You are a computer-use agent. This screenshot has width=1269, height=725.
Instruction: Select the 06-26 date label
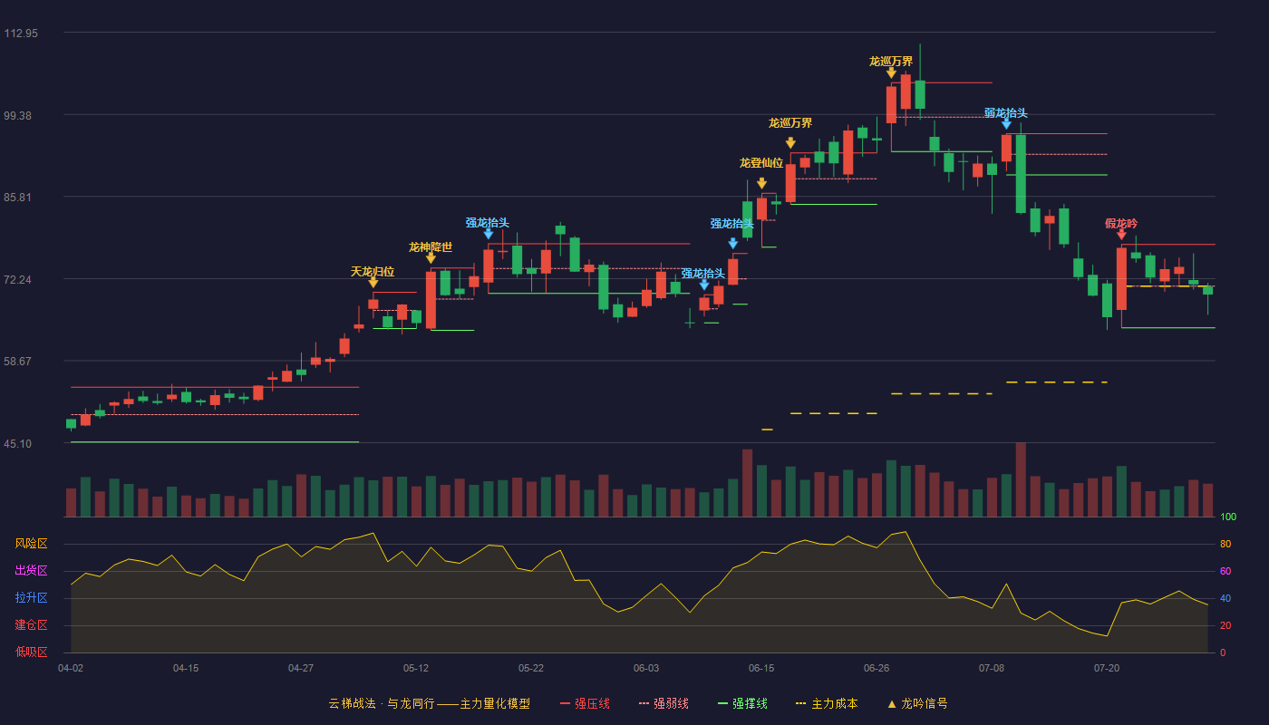[x=877, y=668]
